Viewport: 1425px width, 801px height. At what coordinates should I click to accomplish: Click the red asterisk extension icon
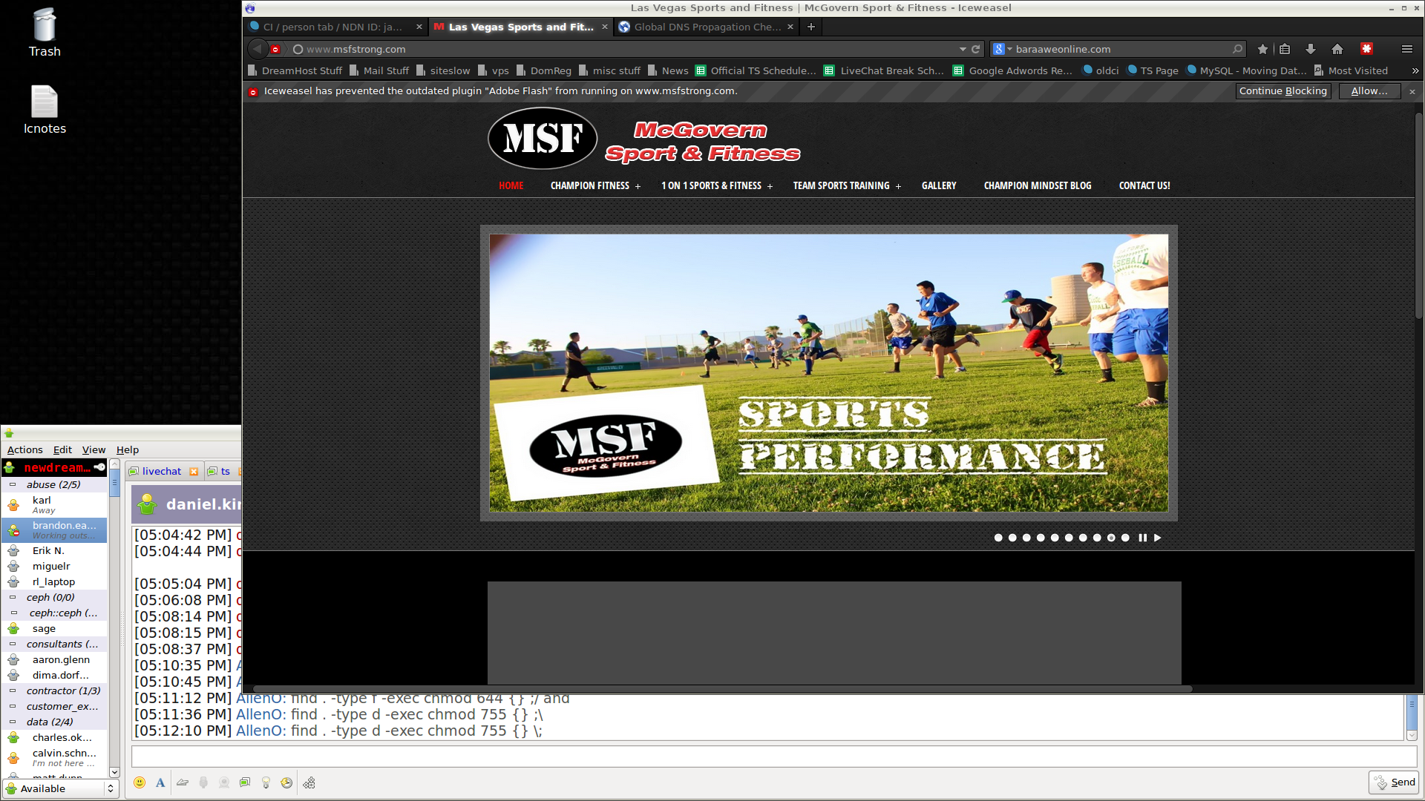[x=1366, y=49]
